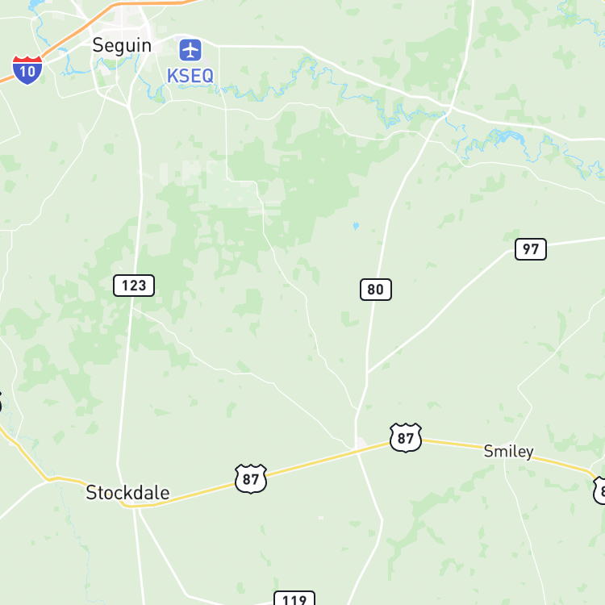Click the small blue pond near Highway 80
Screen dimensions: 605x605
(x=356, y=226)
